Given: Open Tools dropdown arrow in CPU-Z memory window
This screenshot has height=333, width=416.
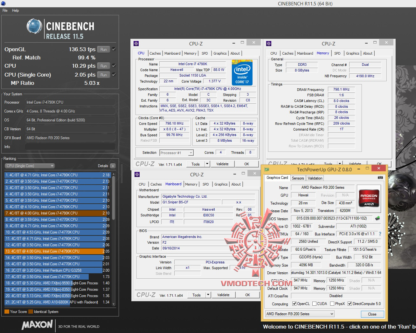Looking at the screenshot, I should click(340, 164).
